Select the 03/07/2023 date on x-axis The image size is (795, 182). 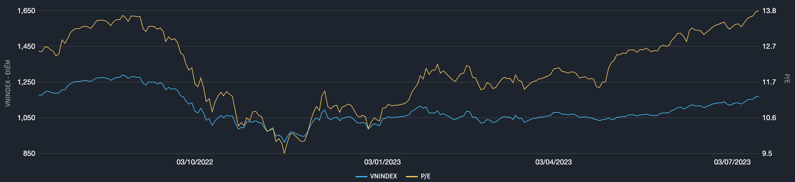[x=732, y=162]
